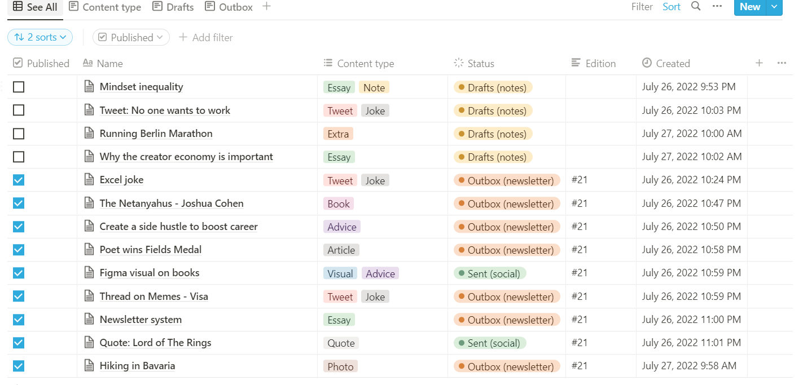The image size is (803, 385).
Task: Click the Hiking in Bavaria page icon
Action: click(x=89, y=366)
